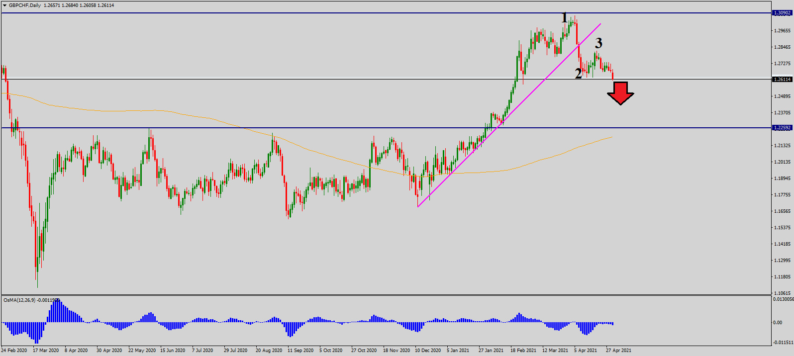Click the OsMA scale value -0.011511
The width and height of the screenshot is (794, 356).
click(784, 343)
